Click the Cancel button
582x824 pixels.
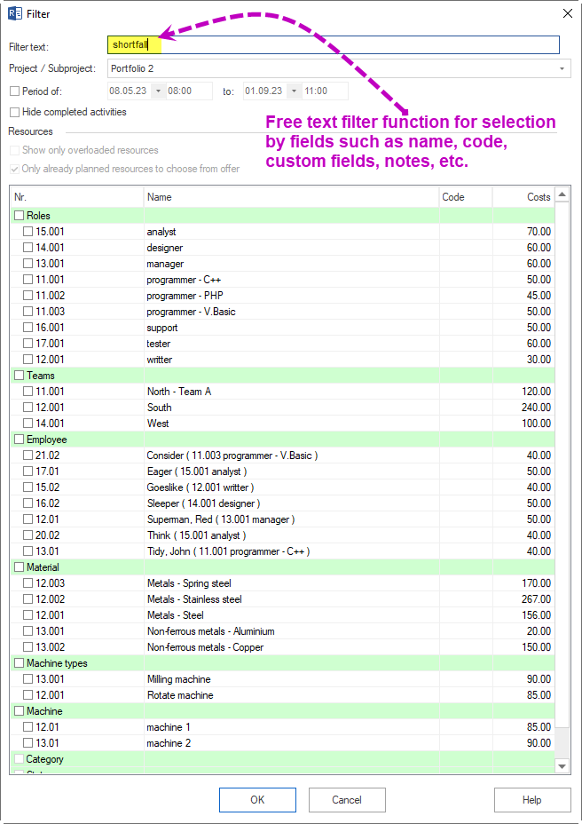[347, 800]
